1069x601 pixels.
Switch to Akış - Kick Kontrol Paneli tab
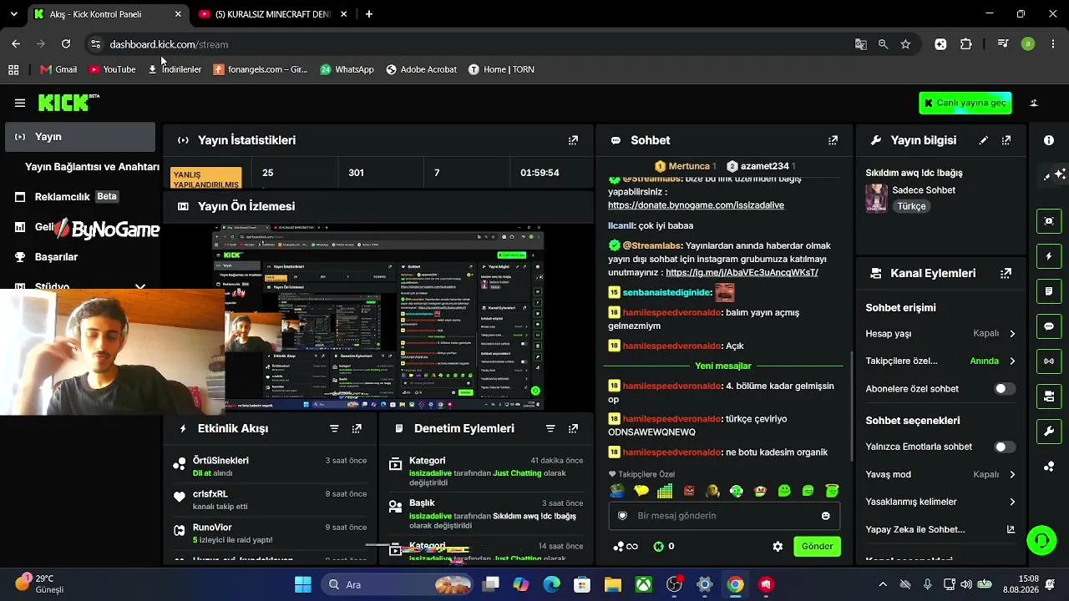(x=107, y=14)
